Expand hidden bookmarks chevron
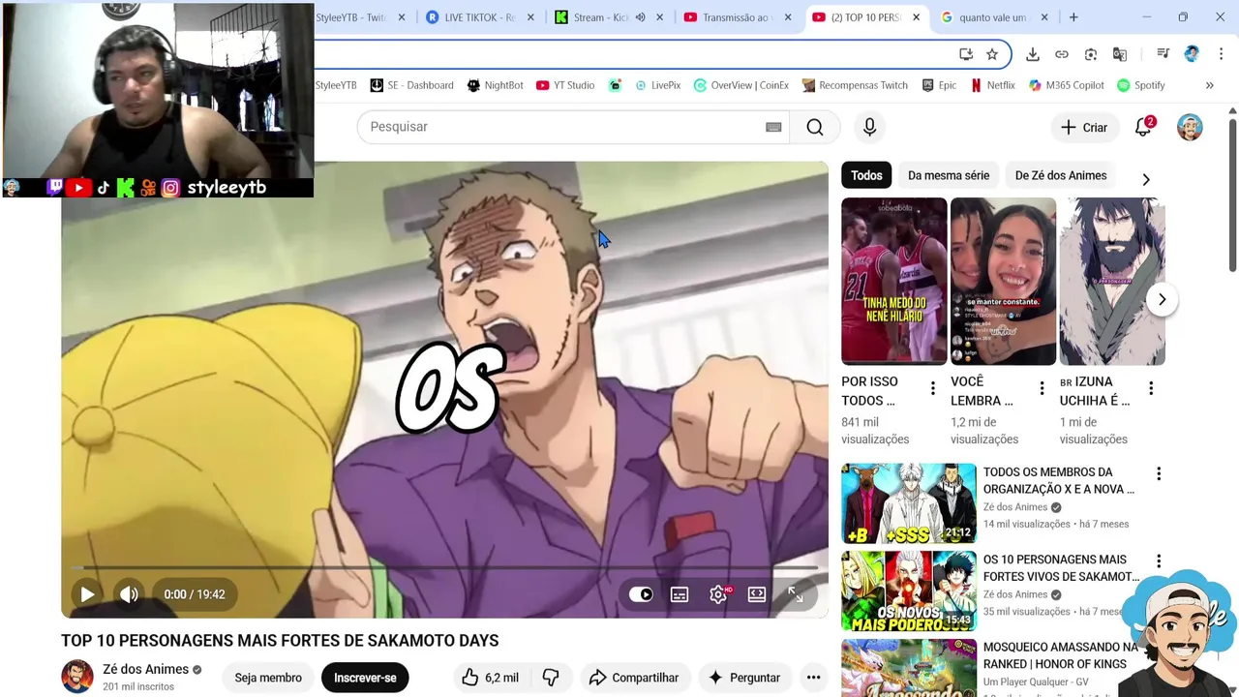This screenshot has height=697, width=1239. click(x=1209, y=85)
